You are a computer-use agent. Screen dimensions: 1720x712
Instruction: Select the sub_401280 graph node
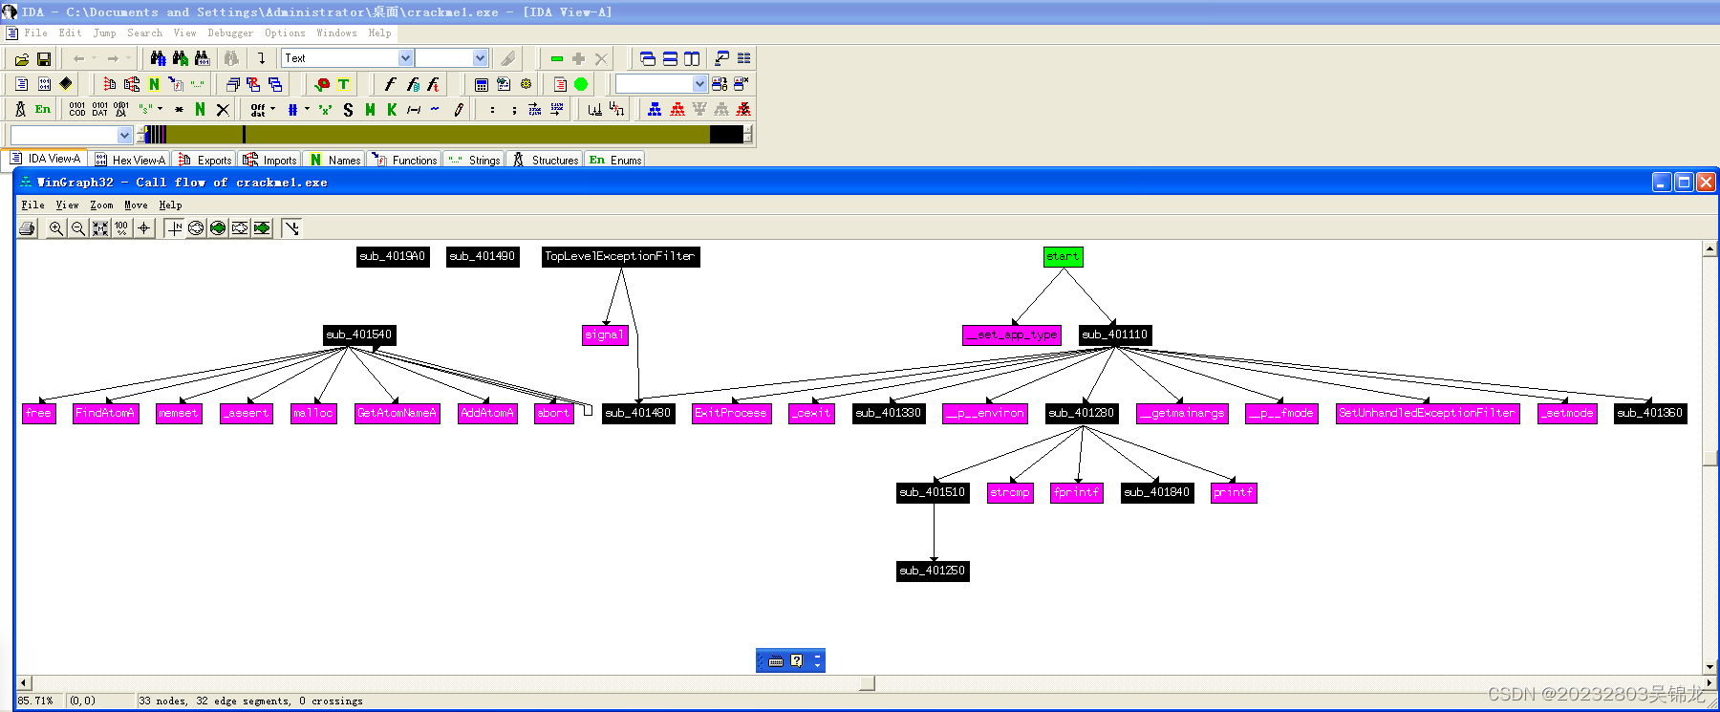pyautogui.click(x=1081, y=413)
